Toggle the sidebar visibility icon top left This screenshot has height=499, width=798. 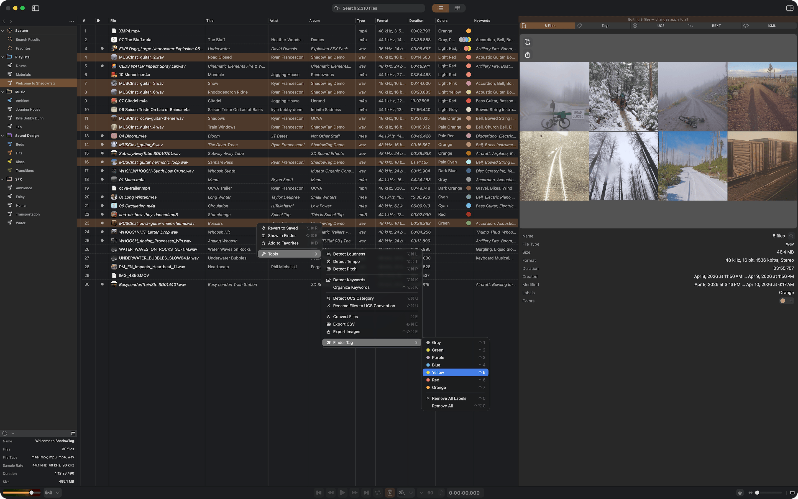(x=35, y=8)
